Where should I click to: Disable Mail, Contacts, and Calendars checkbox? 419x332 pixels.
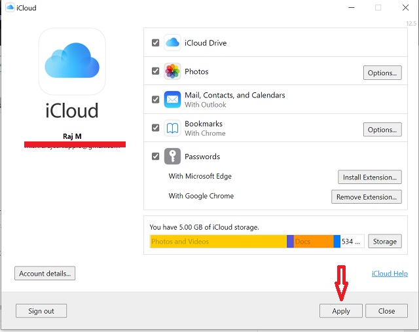click(156, 100)
